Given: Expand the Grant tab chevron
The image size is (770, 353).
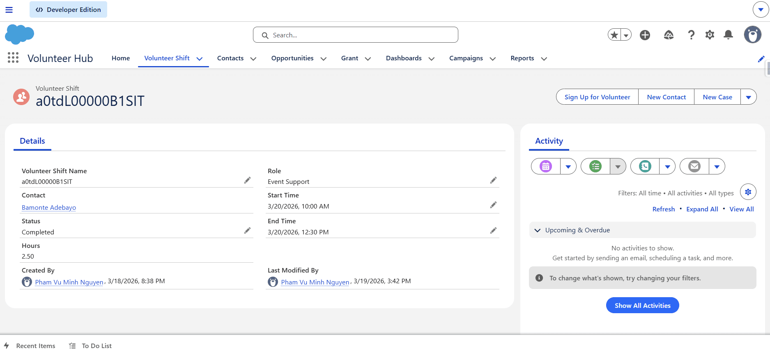Looking at the screenshot, I should 368,59.
